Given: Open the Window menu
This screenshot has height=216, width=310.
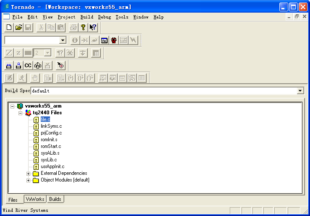Looking at the screenshot, I should (x=141, y=17).
